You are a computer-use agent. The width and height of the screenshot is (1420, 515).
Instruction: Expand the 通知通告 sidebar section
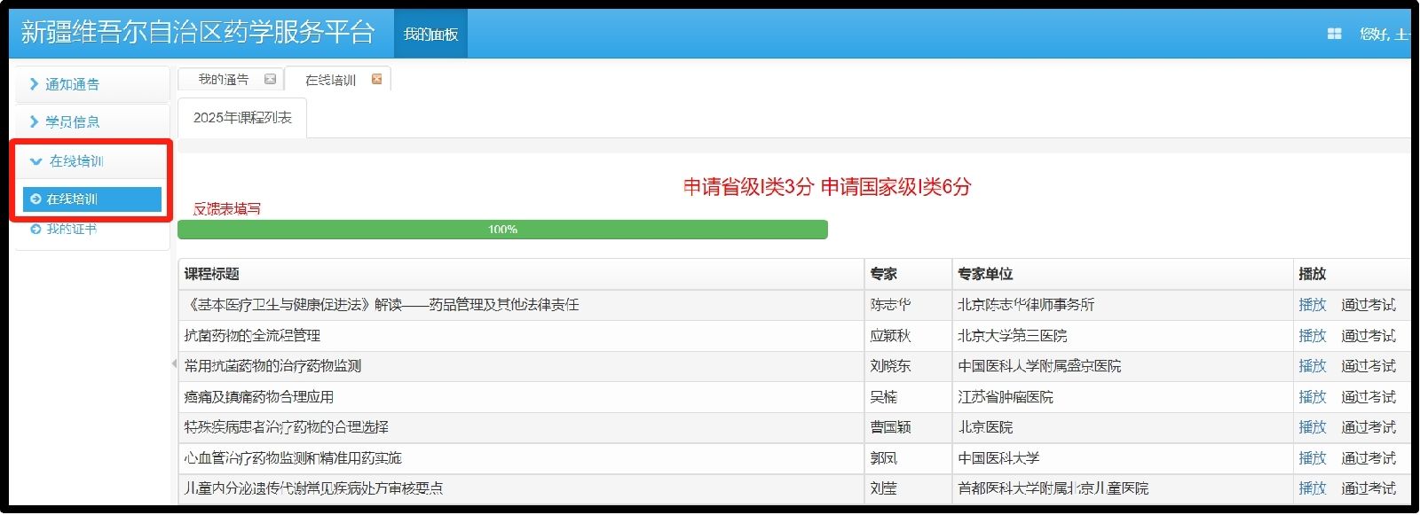click(72, 84)
